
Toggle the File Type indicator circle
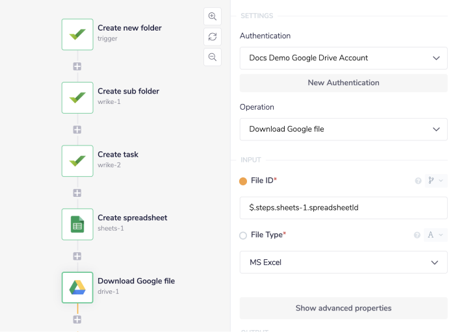click(244, 235)
